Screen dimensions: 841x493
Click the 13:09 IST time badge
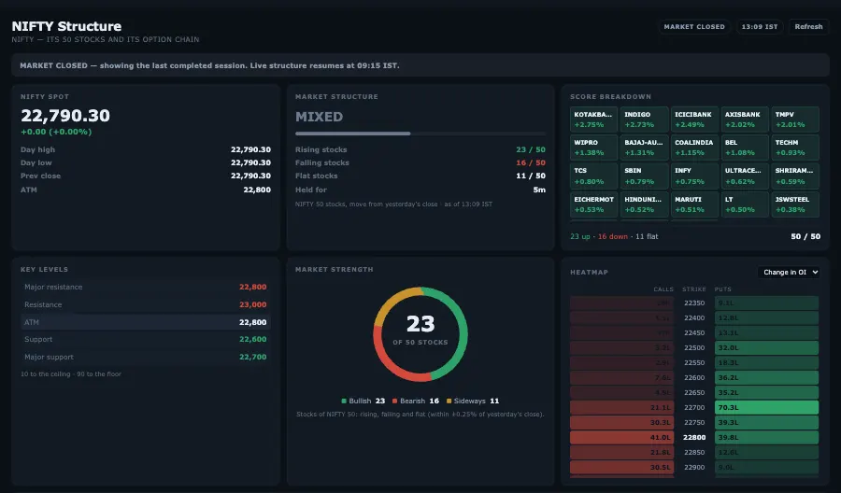(759, 27)
